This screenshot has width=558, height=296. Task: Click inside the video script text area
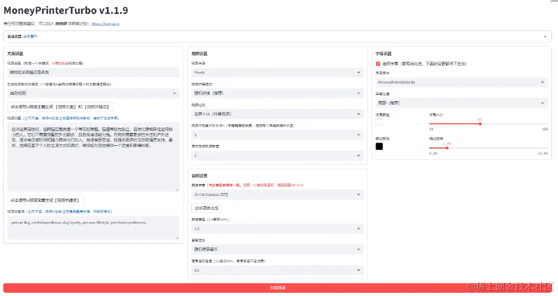click(93, 157)
